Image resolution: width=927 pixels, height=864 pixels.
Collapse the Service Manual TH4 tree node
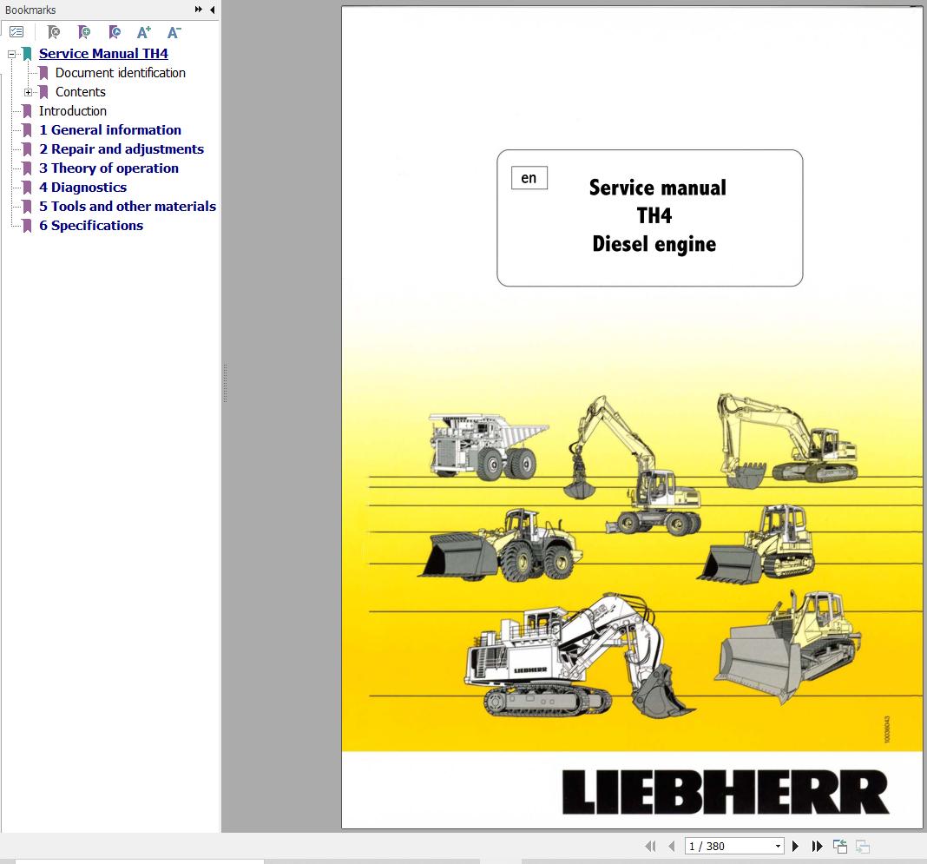click(11, 54)
